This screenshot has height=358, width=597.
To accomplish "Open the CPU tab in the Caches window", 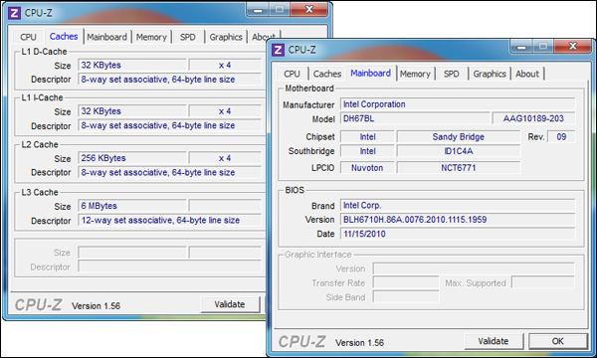I will pyautogui.click(x=28, y=37).
